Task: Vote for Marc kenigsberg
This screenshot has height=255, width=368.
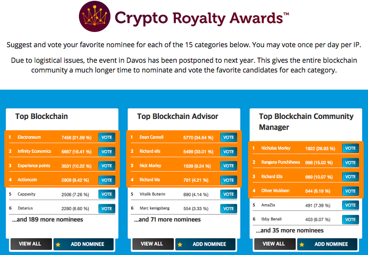Action: tap(229, 208)
